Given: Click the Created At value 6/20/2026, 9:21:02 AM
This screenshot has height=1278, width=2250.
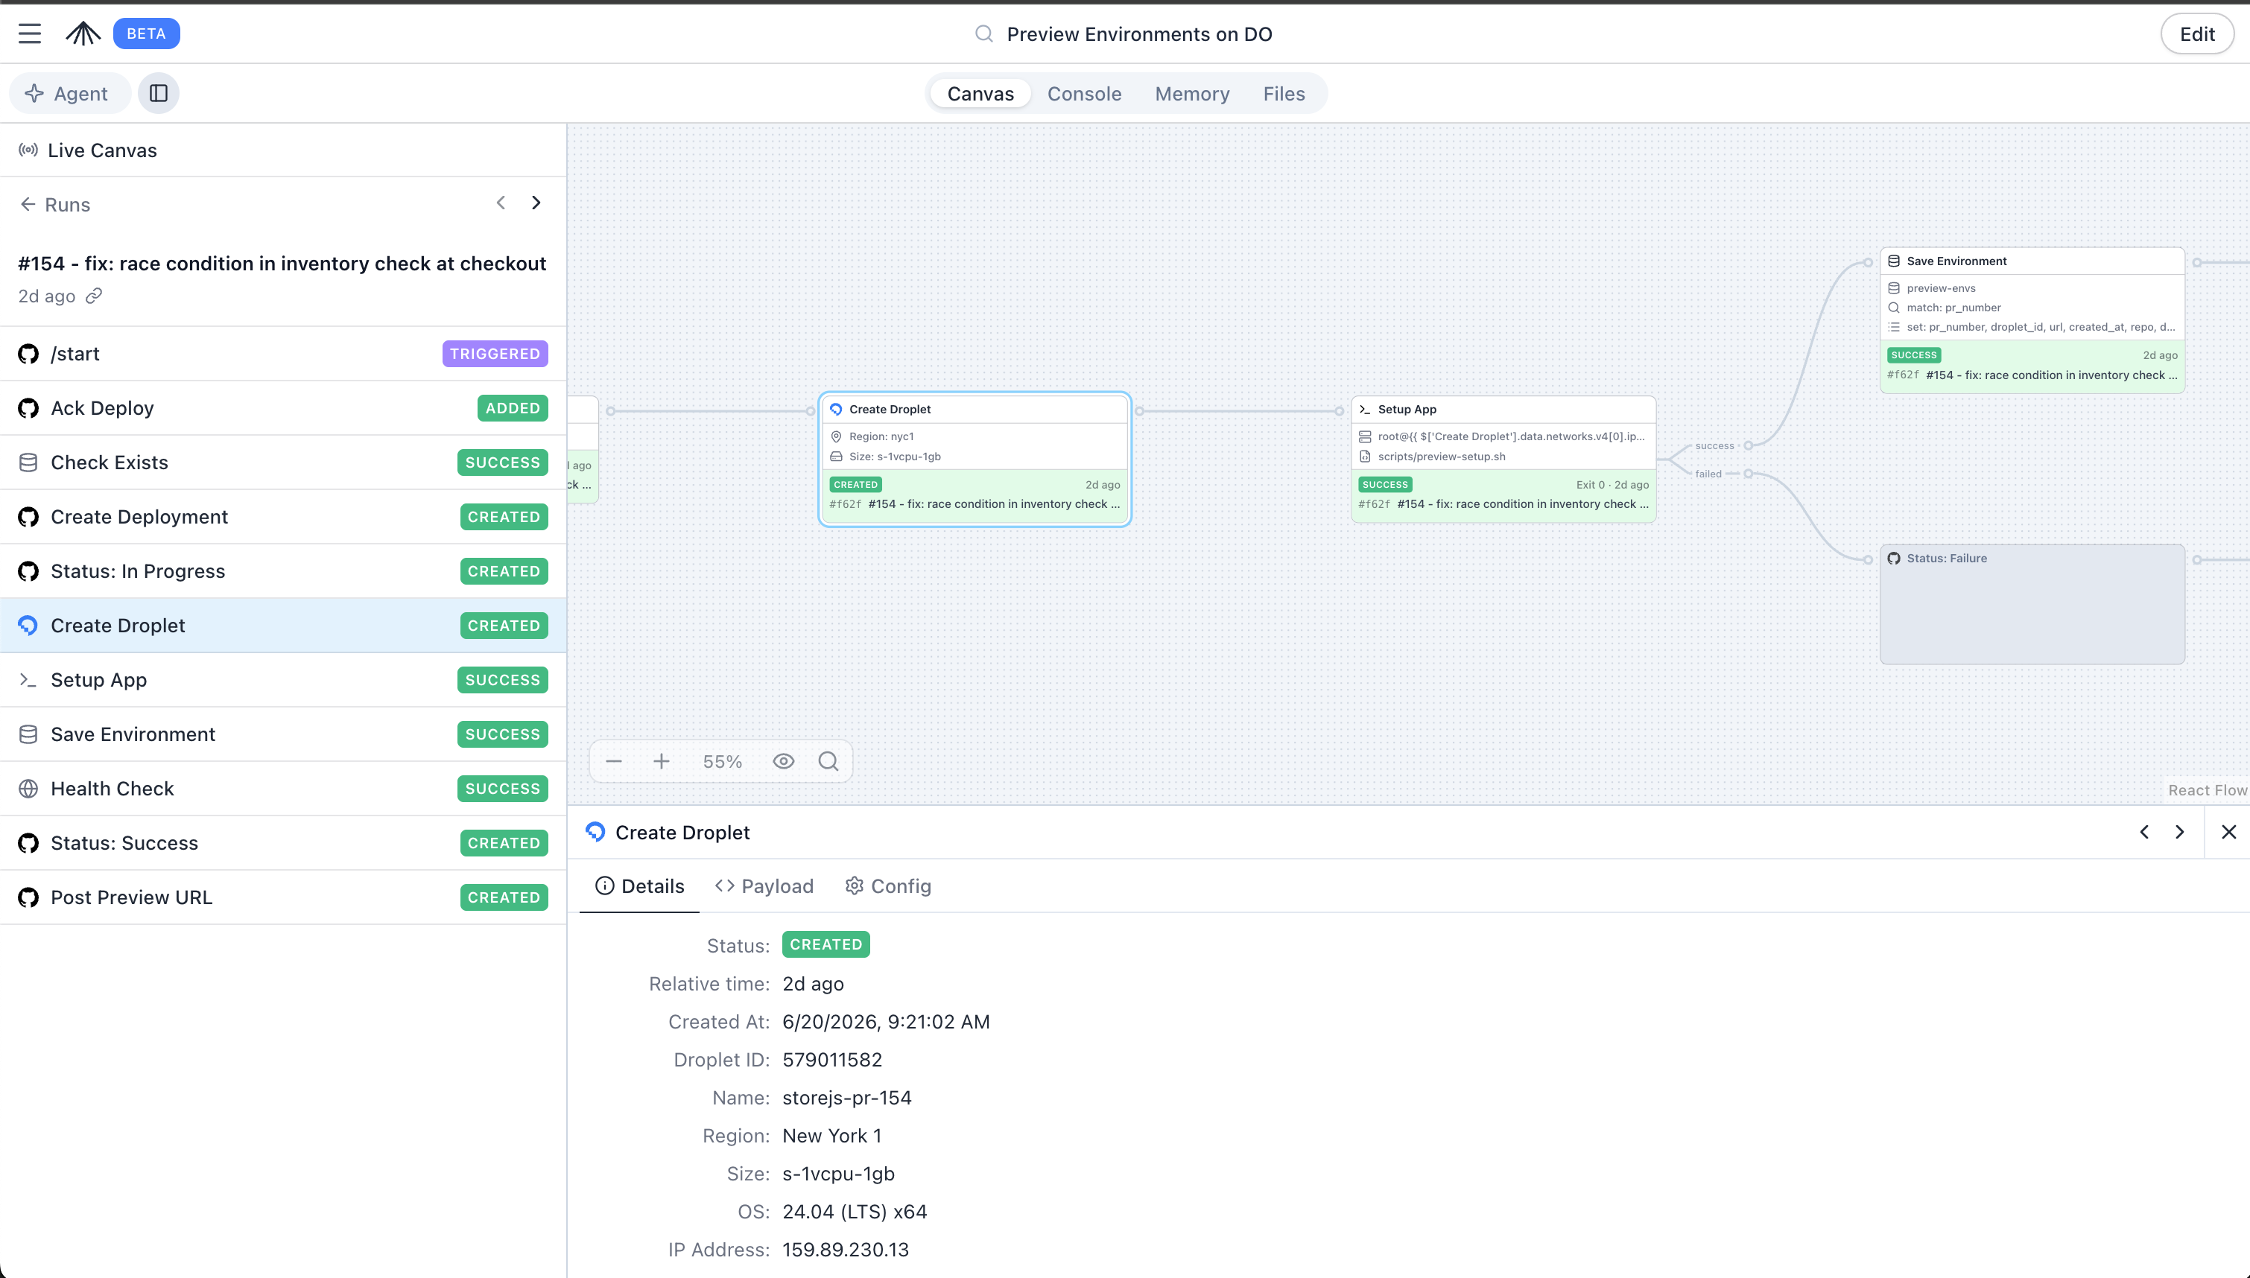Looking at the screenshot, I should click(x=886, y=1022).
